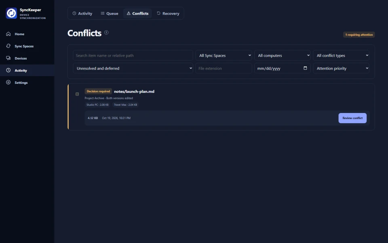The height and width of the screenshot is (243, 388).
Task: Click the undo arrow icon on Recovery tab
Action: pyautogui.click(x=158, y=13)
